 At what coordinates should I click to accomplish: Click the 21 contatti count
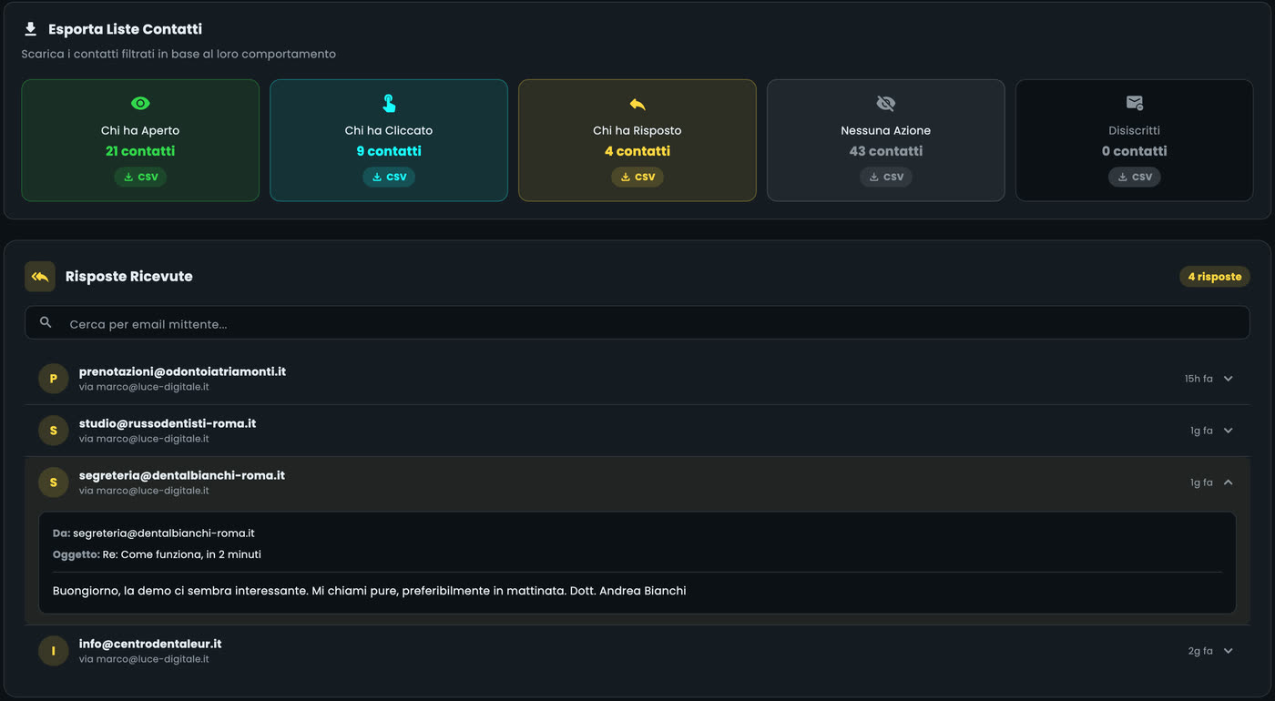pyautogui.click(x=140, y=151)
